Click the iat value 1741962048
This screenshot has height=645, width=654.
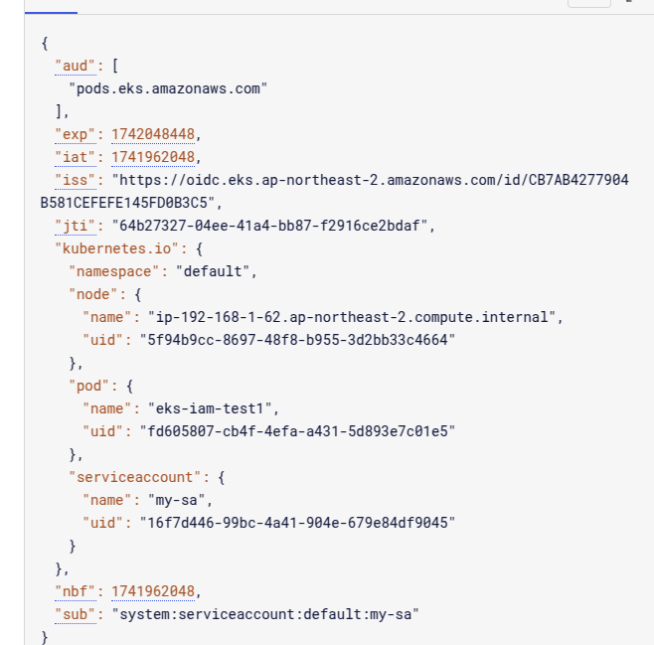click(155, 157)
